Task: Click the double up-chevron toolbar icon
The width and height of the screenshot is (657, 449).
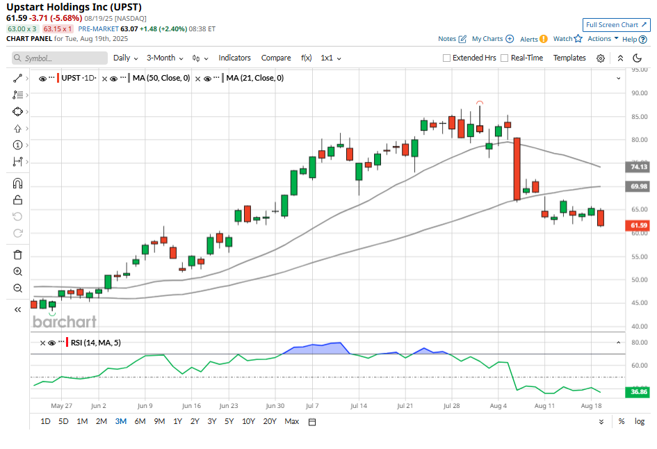Action: click(x=620, y=58)
